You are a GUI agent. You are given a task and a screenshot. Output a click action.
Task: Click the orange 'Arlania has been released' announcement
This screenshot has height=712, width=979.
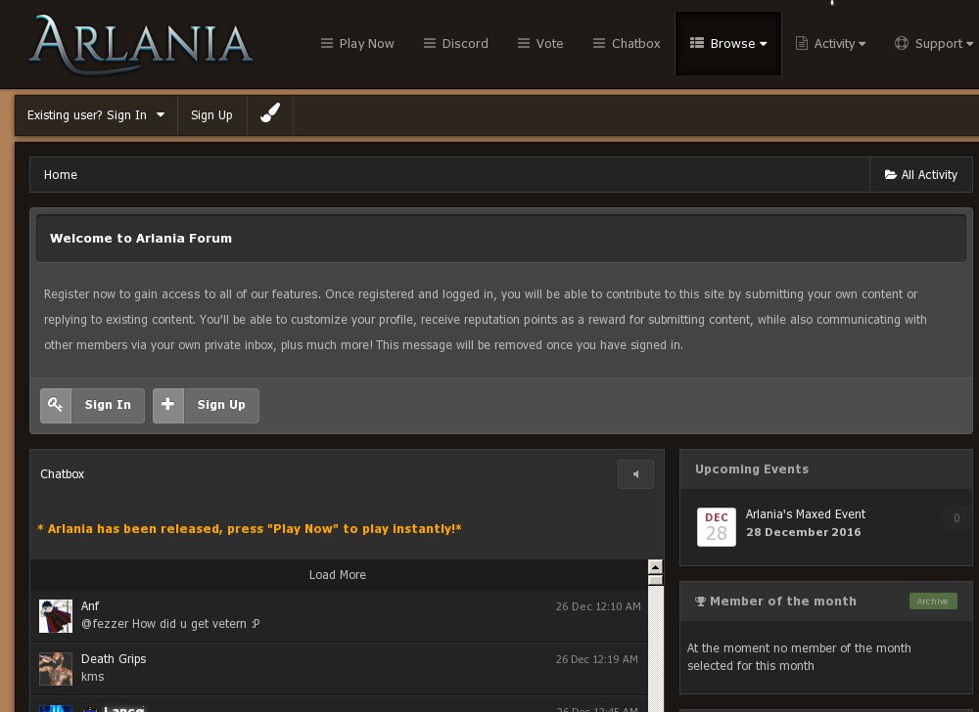click(250, 529)
